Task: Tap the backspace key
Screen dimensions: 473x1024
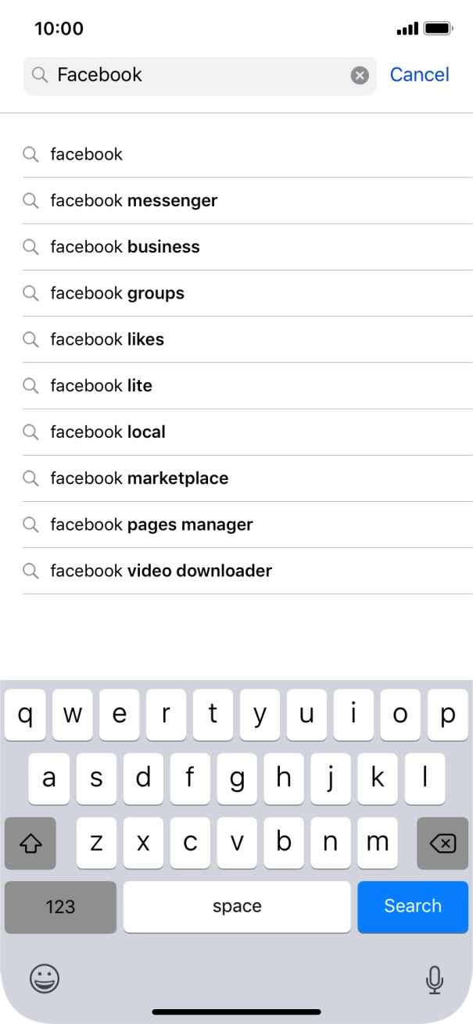Action: click(442, 843)
